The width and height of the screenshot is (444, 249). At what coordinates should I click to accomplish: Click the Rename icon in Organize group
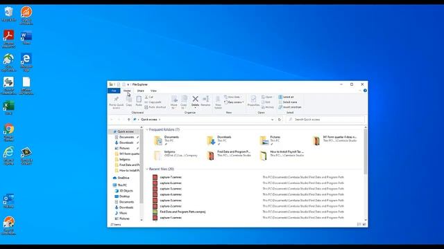coord(205,101)
